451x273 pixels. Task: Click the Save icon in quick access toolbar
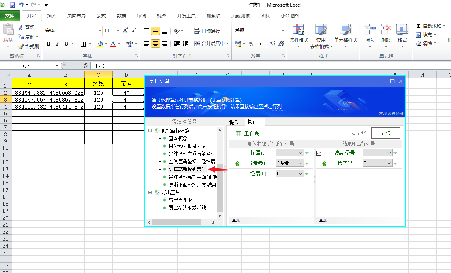click(13, 5)
